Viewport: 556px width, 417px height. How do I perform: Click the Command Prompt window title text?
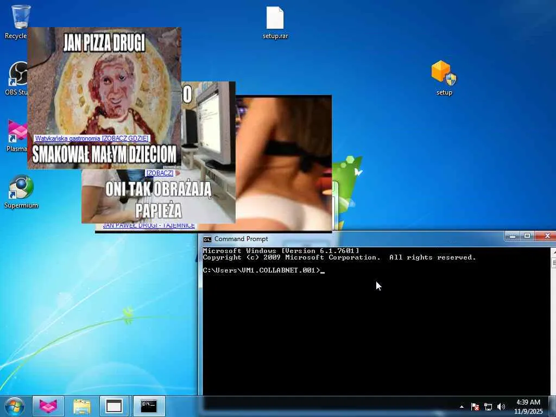click(241, 239)
